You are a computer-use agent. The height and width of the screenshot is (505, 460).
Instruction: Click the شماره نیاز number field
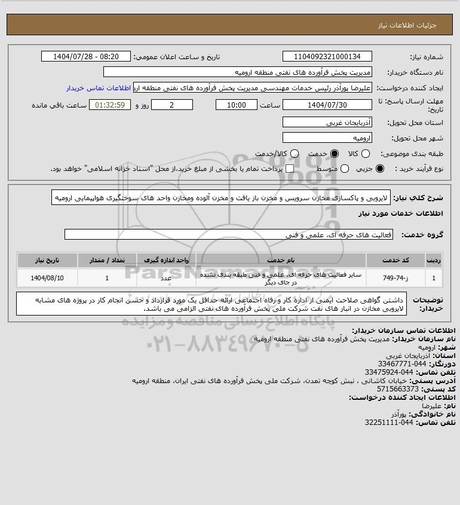click(x=327, y=56)
